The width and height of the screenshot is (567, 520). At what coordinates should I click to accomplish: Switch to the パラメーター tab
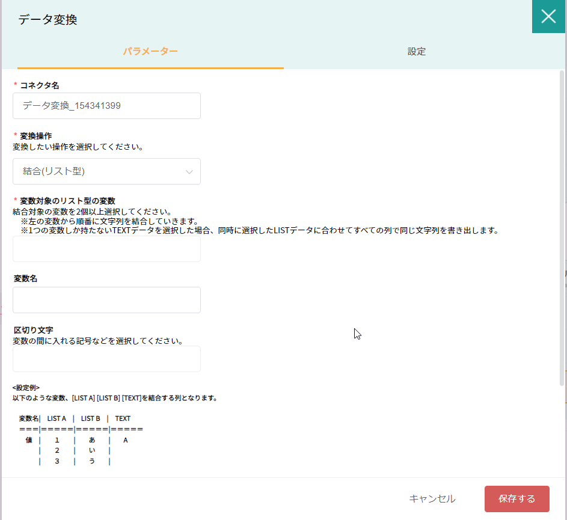(x=150, y=52)
